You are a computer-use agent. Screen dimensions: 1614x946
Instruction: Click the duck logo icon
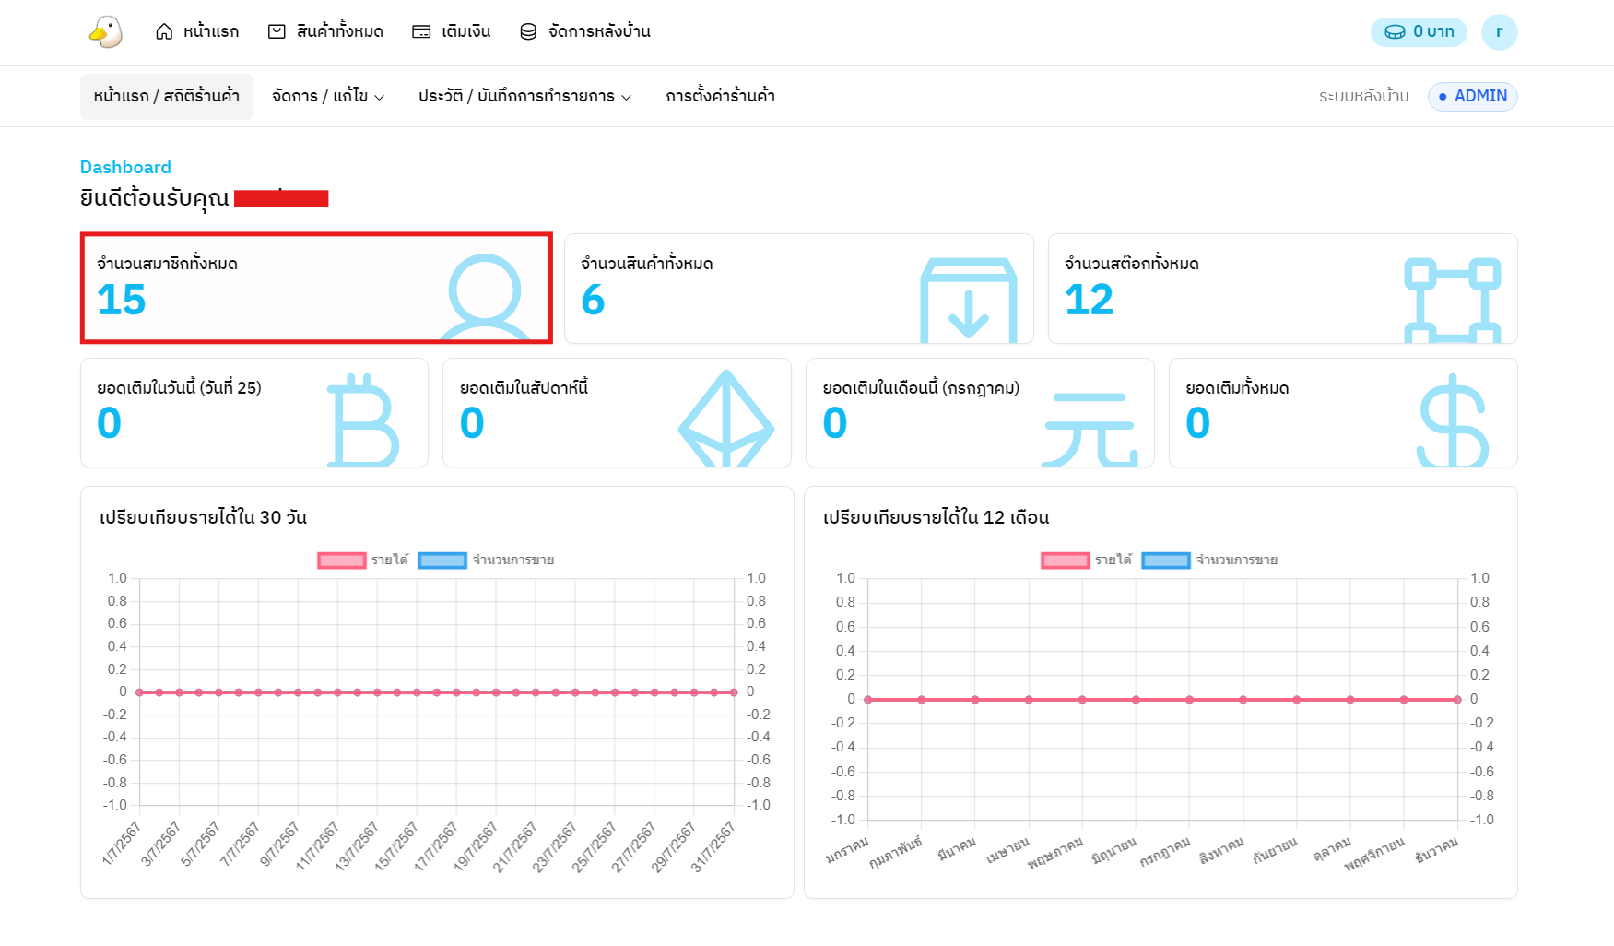pyautogui.click(x=106, y=32)
